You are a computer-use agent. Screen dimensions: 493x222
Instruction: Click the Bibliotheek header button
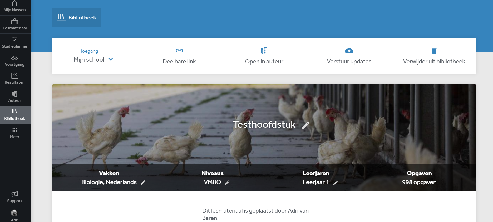point(76,17)
